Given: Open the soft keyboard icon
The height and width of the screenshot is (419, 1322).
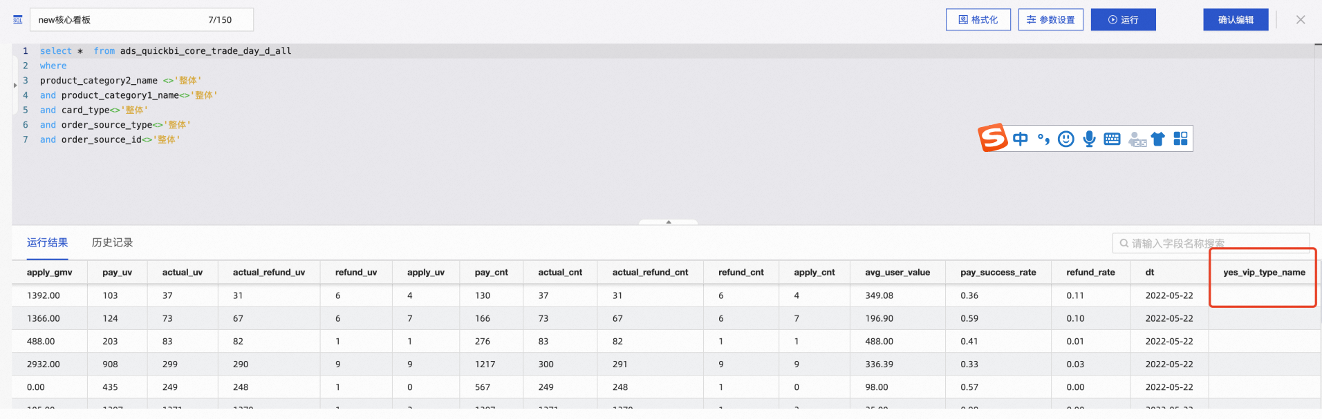Looking at the screenshot, I should (x=1112, y=139).
